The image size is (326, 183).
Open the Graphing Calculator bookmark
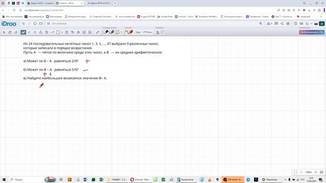coord(101,16)
